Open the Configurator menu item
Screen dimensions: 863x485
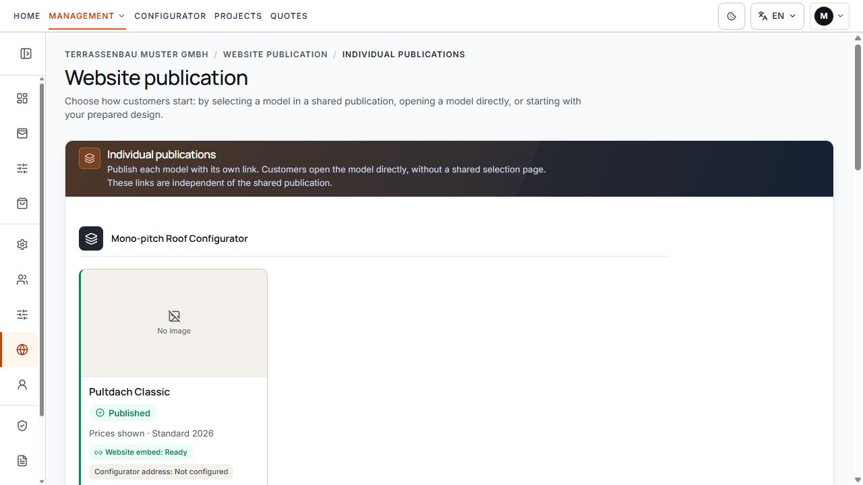pos(170,16)
